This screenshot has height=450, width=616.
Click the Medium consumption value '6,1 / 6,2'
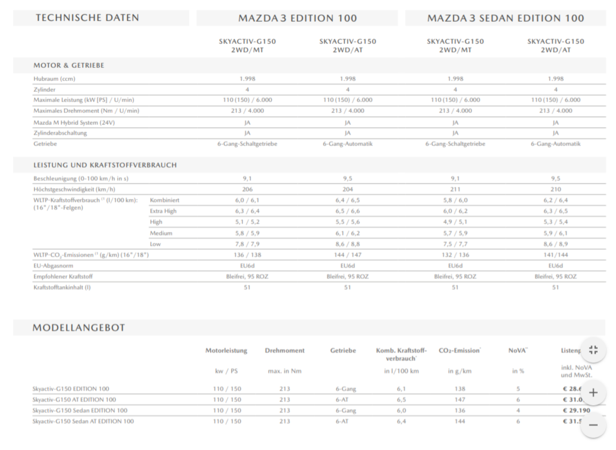point(347,233)
